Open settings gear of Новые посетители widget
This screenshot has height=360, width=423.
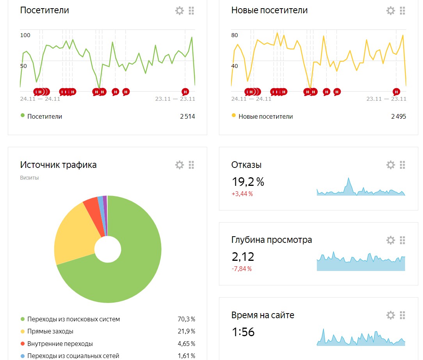(391, 11)
